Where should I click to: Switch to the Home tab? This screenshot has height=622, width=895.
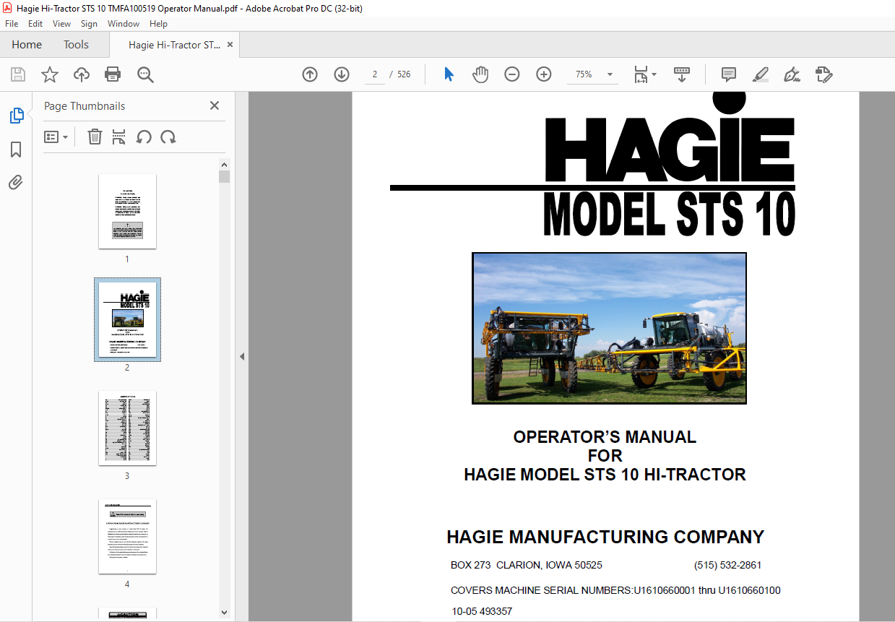coord(27,45)
